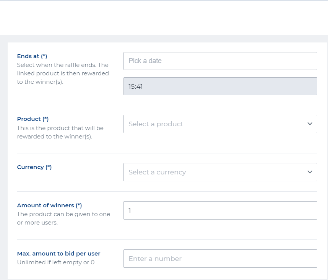Click the rewarded product description text
Screen dimensions: 328x280
coord(60,132)
